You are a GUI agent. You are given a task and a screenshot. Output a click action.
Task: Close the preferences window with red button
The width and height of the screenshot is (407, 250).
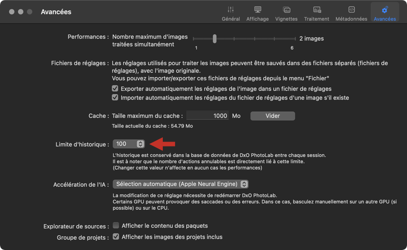pyautogui.click(x=12, y=12)
